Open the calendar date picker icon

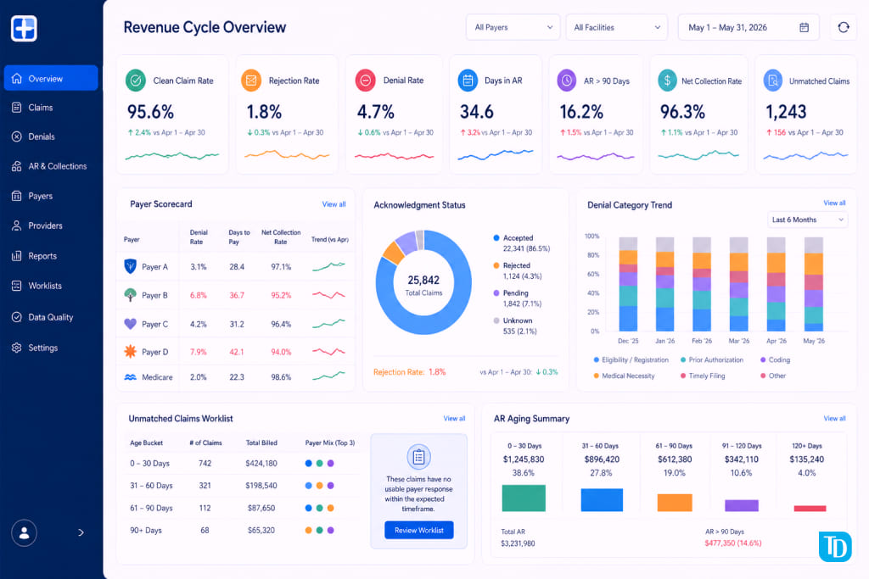coord(805,27)
